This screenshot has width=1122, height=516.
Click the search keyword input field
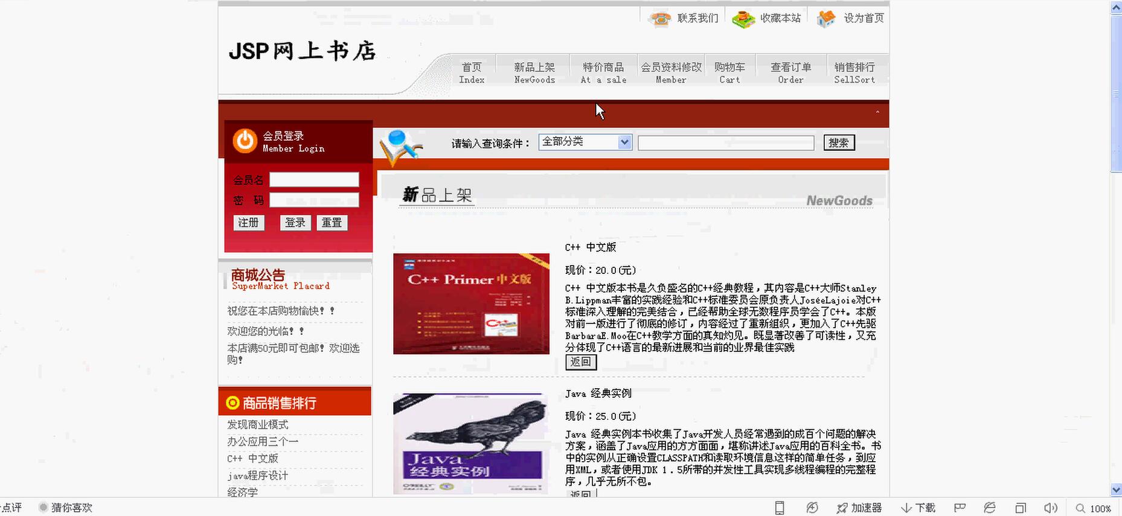726,143
